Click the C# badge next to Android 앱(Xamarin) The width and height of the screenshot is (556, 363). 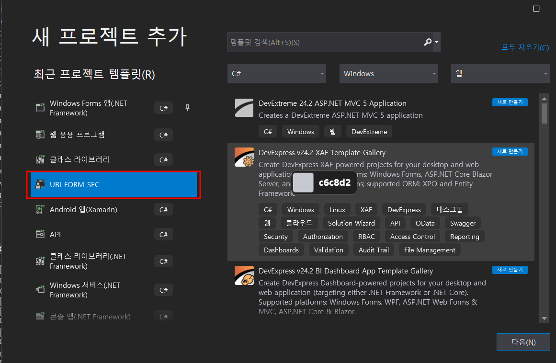(x=163, y=209)
